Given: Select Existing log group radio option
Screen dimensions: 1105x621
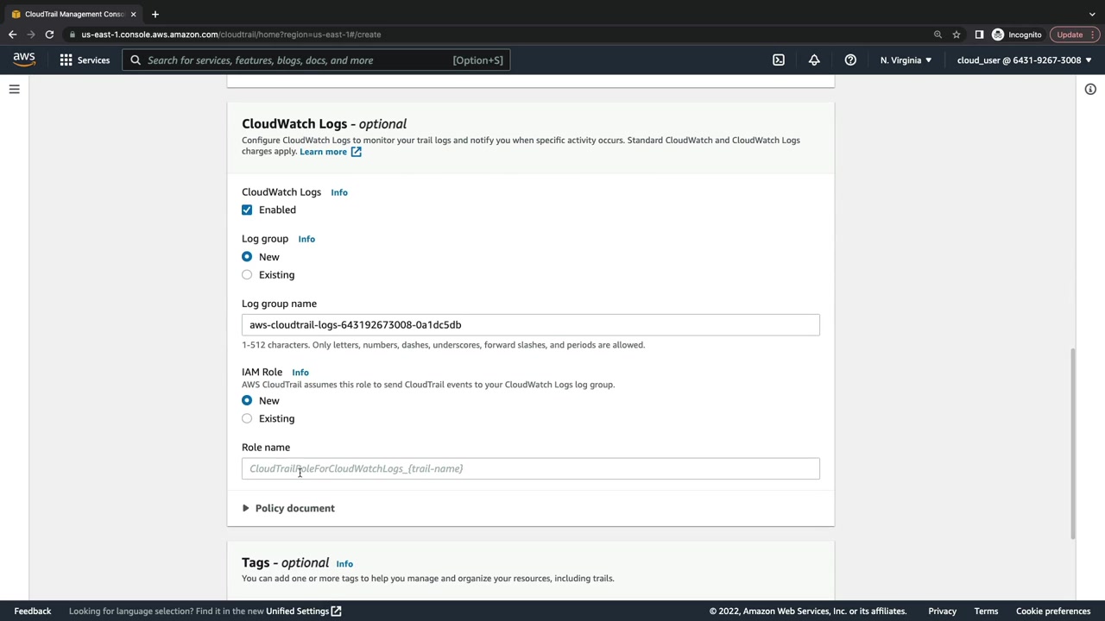Looking at the screenshot, I should [247, 275].
